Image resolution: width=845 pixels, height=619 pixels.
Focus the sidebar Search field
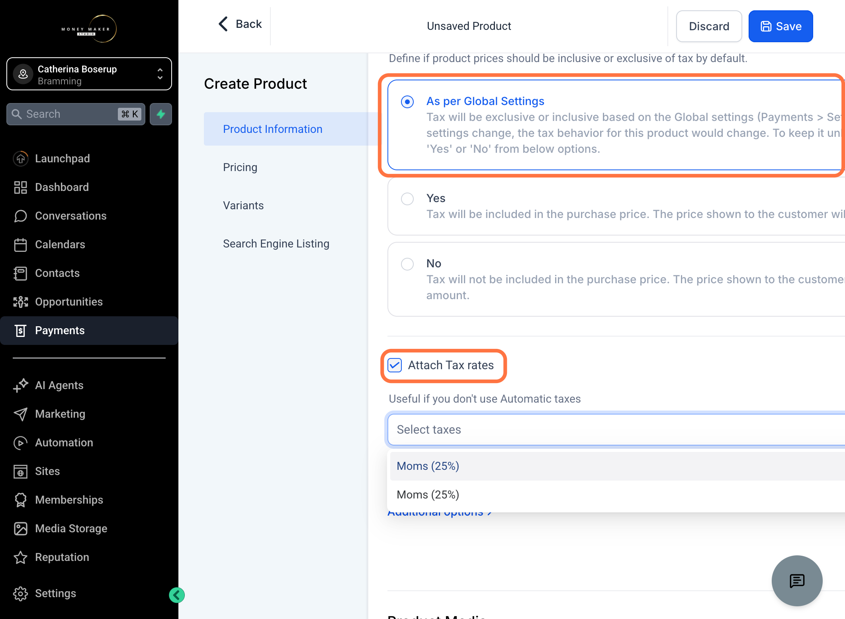(x=76, y=114)
